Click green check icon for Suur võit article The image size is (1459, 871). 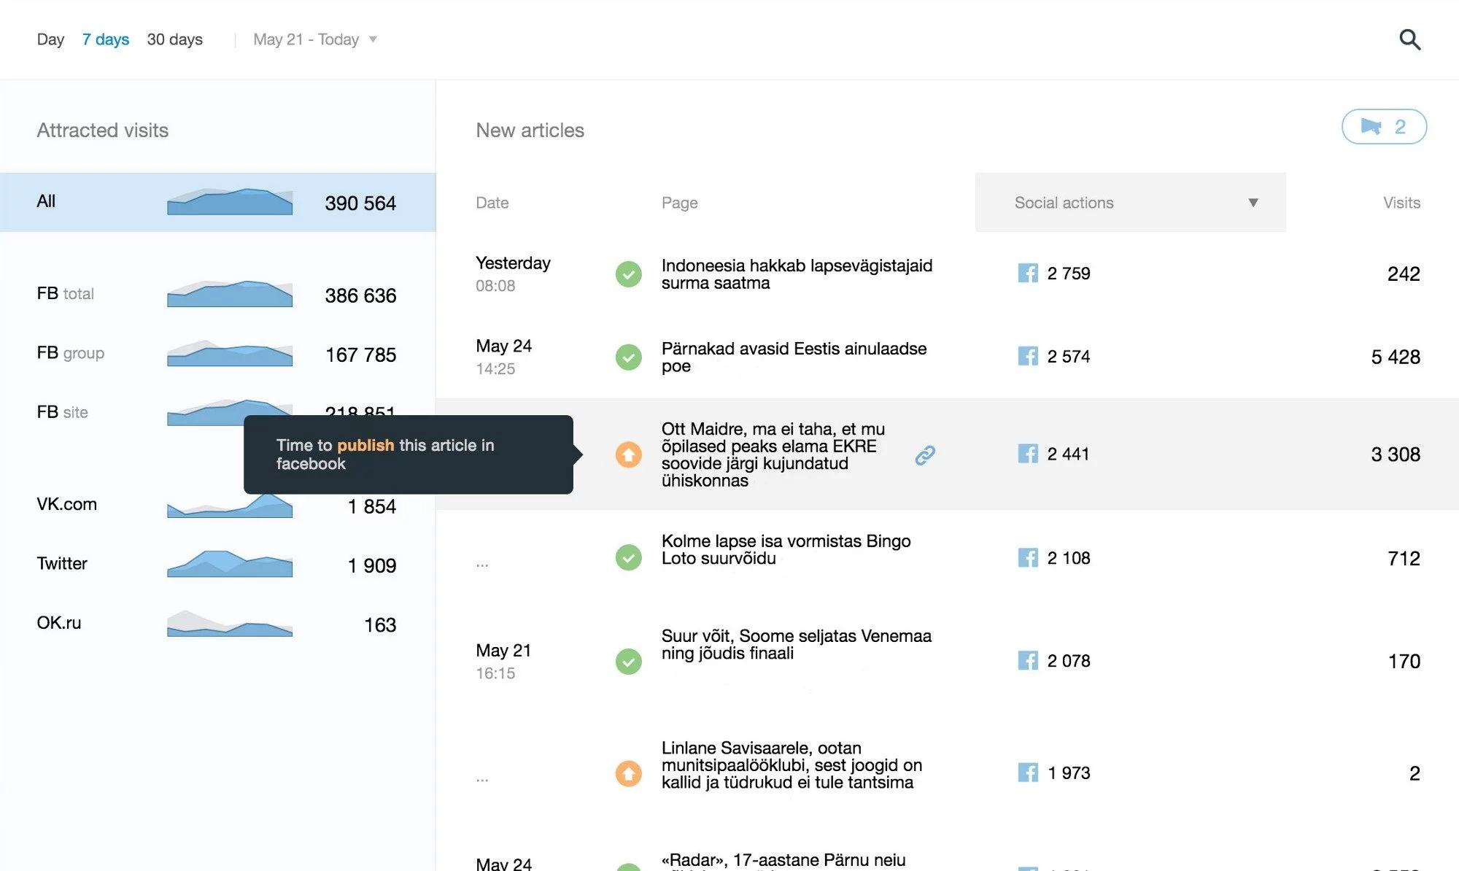pyautogui.click(x=628, y=662)
